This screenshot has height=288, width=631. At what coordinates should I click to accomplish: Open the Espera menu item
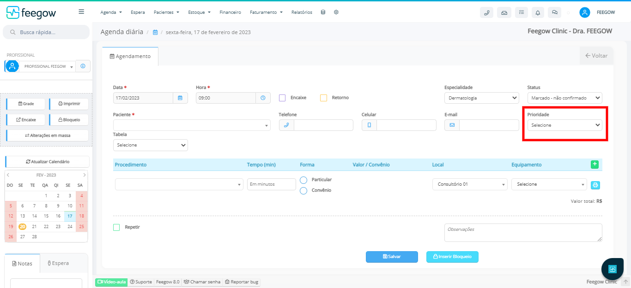(138, 12)
